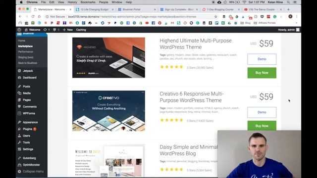Viewport: 317px width, 178px height.
Task: Go to Home in Bluehost submenu
Action: (x=22, y=41)
